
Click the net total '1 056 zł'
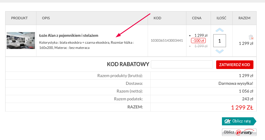pos(246,91)
